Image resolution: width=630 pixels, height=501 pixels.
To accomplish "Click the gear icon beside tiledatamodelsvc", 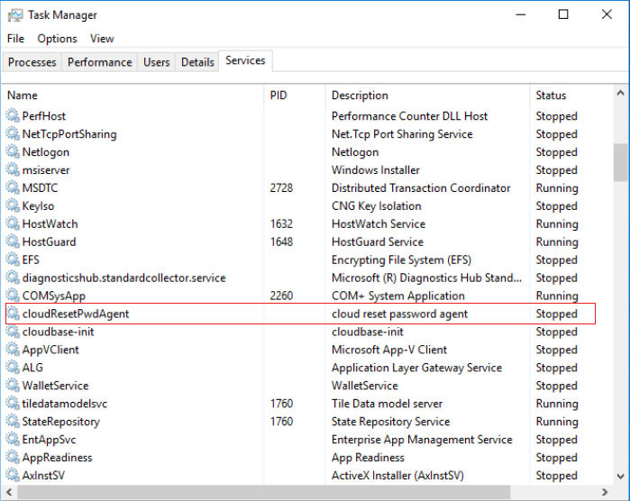I will coord(13,404).
